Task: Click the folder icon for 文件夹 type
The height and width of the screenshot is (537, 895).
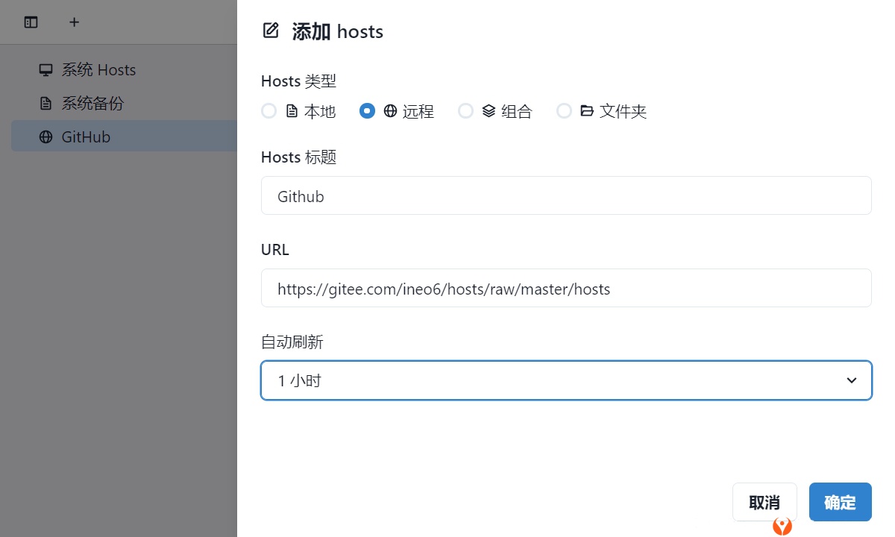Action: [x=587, y=111]
